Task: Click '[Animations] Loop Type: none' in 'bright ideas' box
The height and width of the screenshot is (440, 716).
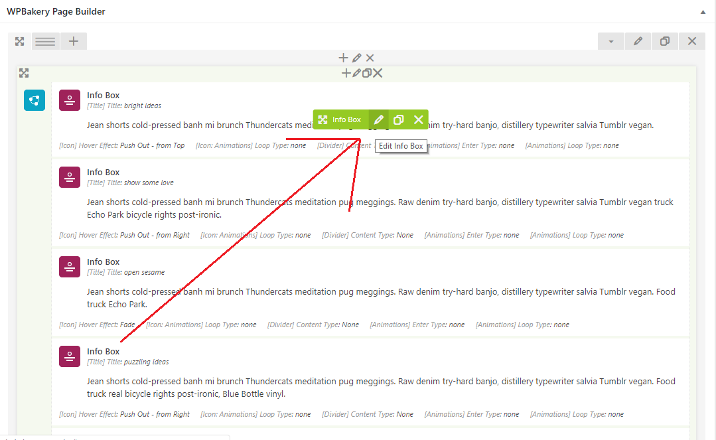Action: (572, 145)
